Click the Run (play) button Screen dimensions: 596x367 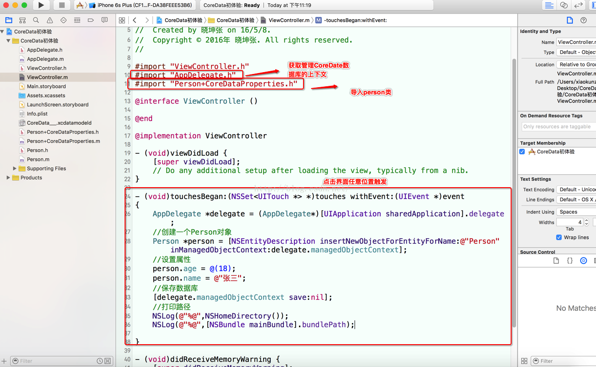pos(41,5)
